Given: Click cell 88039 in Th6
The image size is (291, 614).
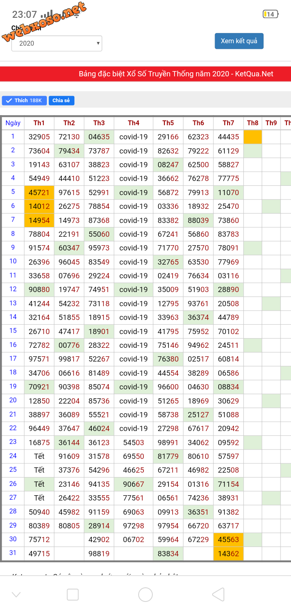Looking at the screenshot, I should point(198,220).
